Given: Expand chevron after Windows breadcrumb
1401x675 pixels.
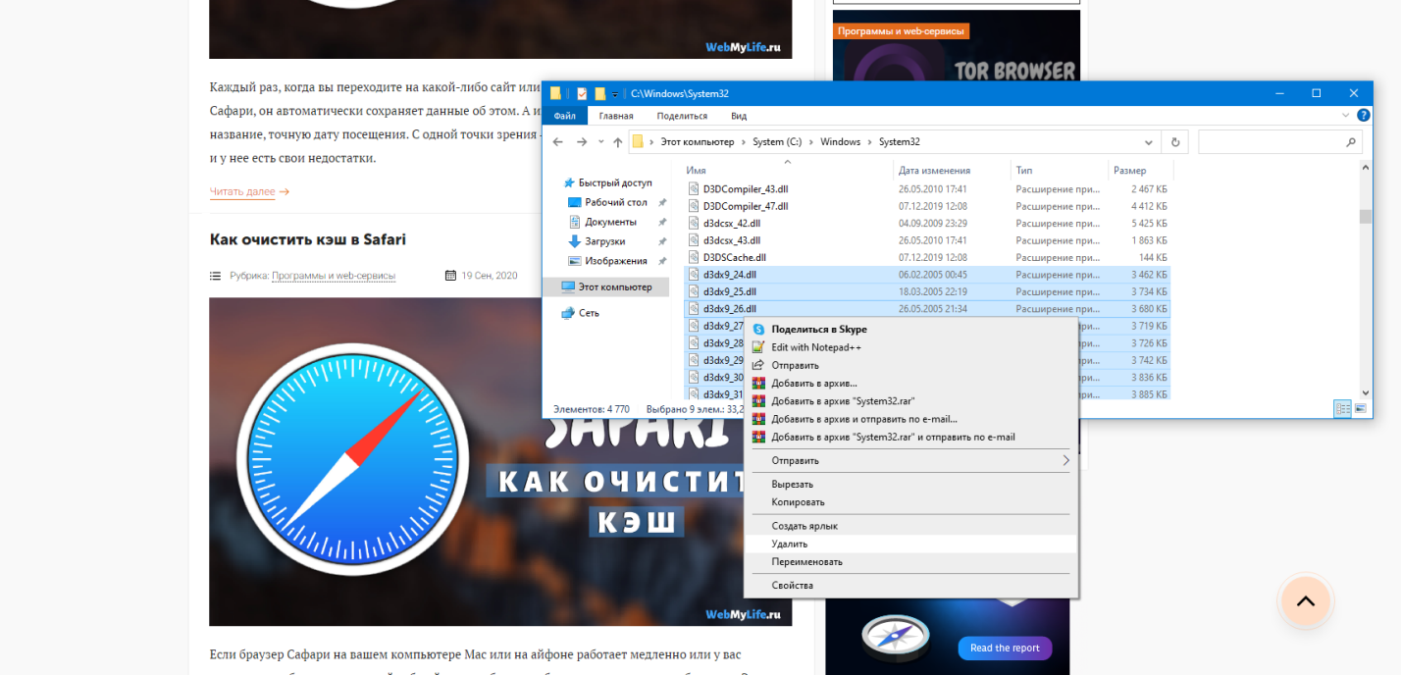Looking at the screenshot, I should click(x=870, y=142).
